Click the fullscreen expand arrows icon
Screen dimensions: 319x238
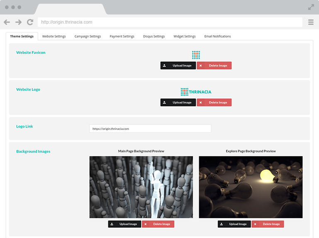coord(311,7)
